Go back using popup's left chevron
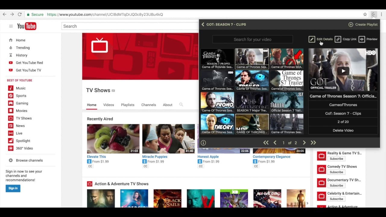386x217 pixels. pyautogui.click(x=203, y=24)
